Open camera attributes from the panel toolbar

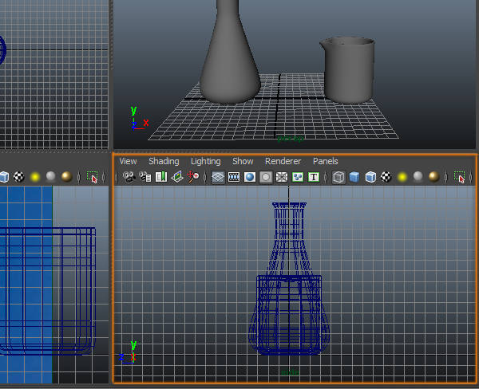pos(144,177)
